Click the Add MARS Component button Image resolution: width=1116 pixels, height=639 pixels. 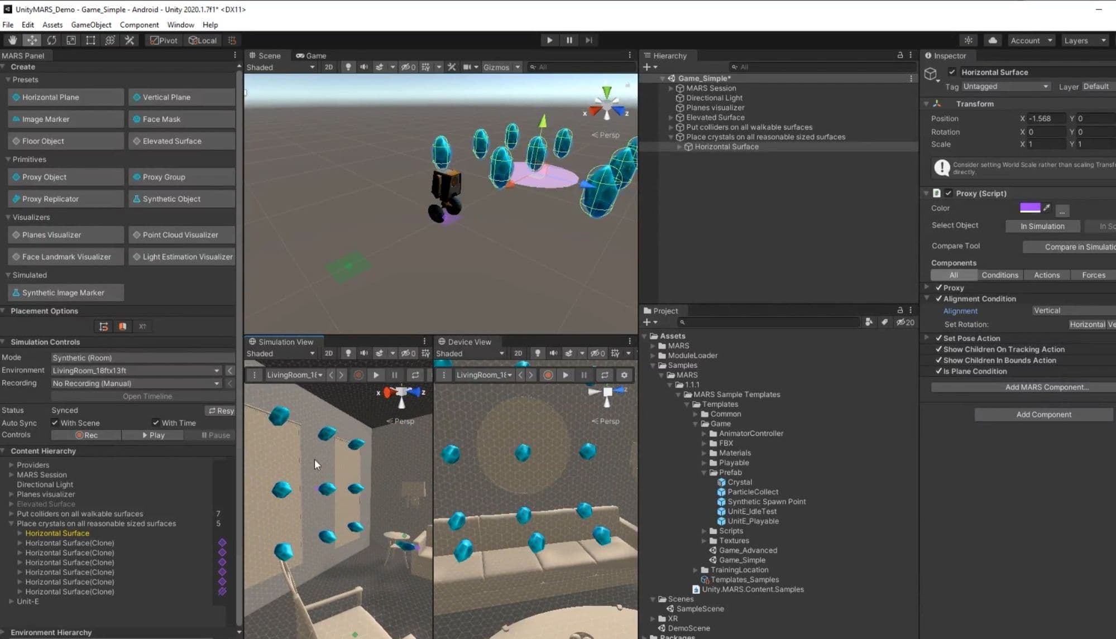[1043, 387]
